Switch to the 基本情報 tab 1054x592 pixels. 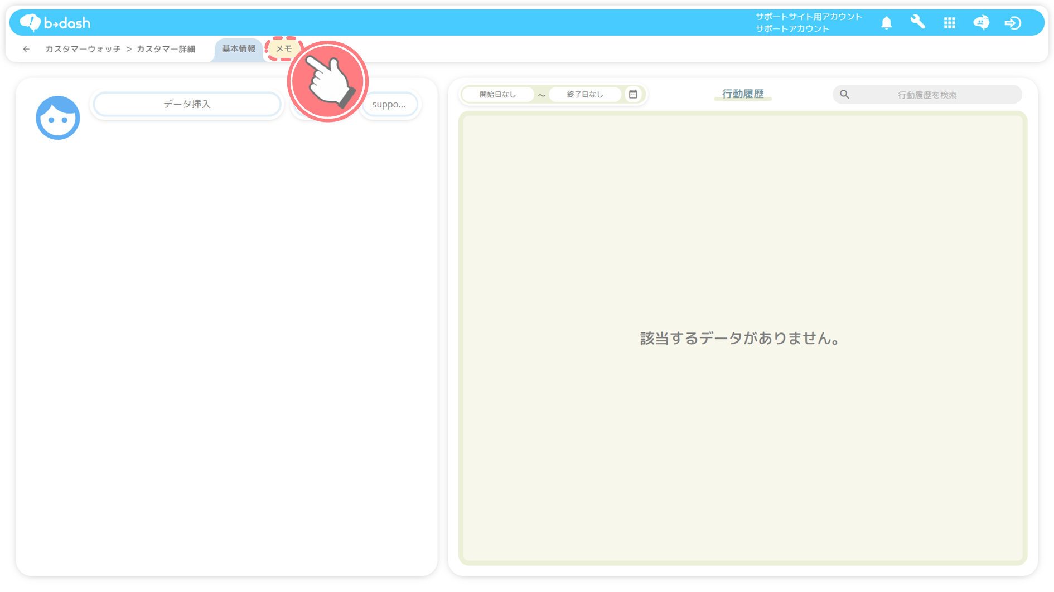239,49
